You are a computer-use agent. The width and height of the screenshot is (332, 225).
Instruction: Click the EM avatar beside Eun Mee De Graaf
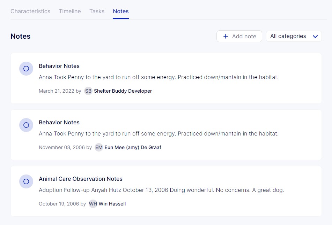point(99,147)
